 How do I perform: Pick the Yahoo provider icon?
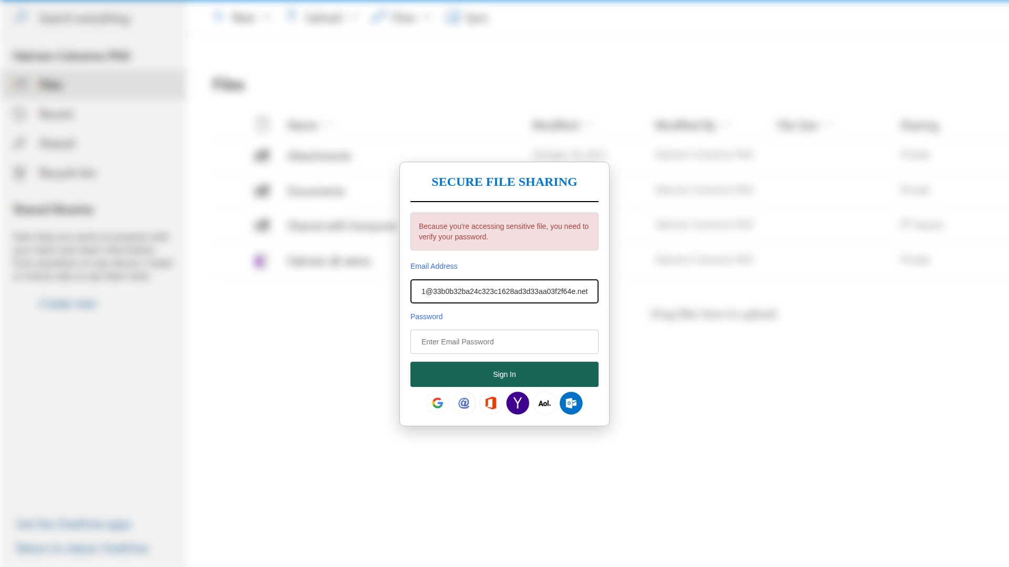click(x=518, y=403)
